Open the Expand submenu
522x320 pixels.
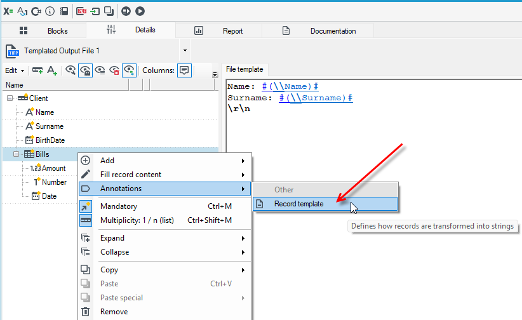164,238
